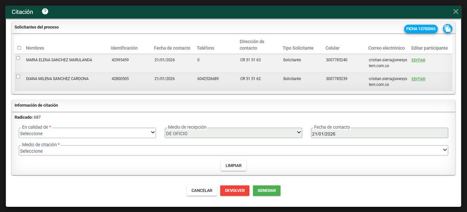
Task: Open the Medio de citación dropdown
Action: (233, 151)
